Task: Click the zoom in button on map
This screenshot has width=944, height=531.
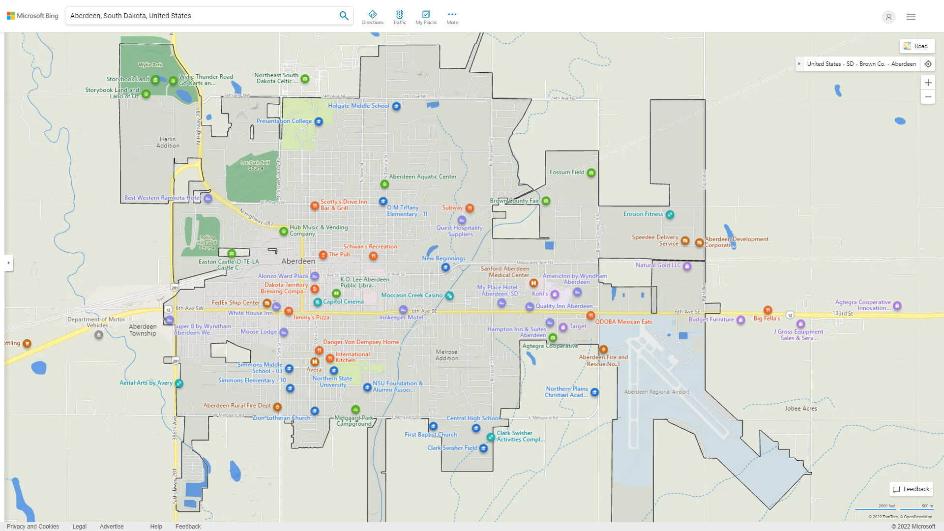Action: pyautogui.click(x=928, y=82)
